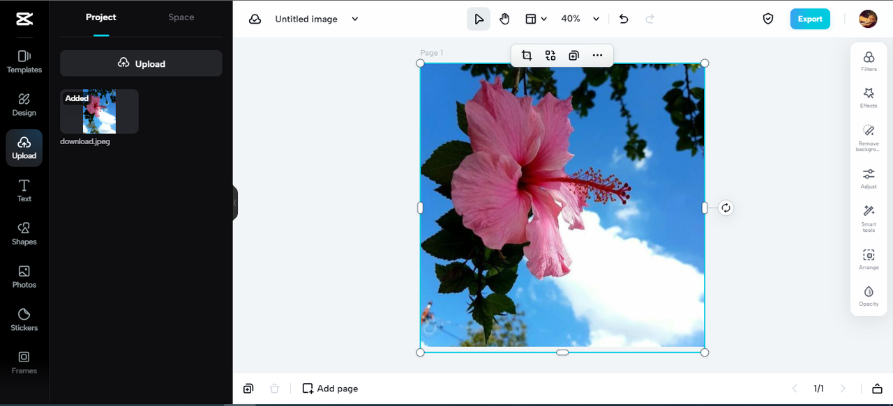Click the left-side edge handle
Image resolution: width=893 pixels, height=406 pixels.
pos(420,208)
